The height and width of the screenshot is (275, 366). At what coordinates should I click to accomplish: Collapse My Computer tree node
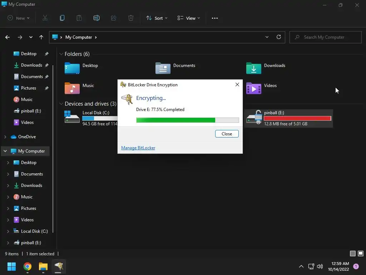pyautogui.click(x=5, y=151)
